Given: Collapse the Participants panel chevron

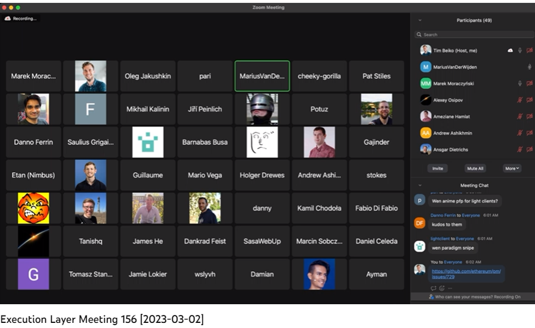Looking at the screenshot, I should point(420,20).
